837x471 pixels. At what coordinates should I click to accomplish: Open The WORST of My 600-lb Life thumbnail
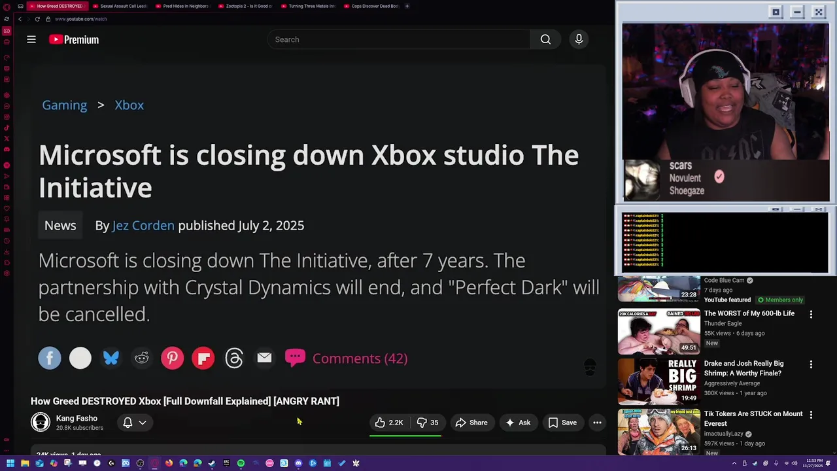click(x=658, y=331)
